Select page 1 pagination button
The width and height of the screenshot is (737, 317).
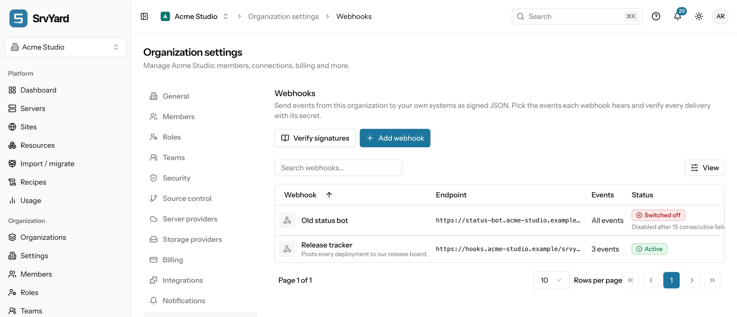point(671,280)
